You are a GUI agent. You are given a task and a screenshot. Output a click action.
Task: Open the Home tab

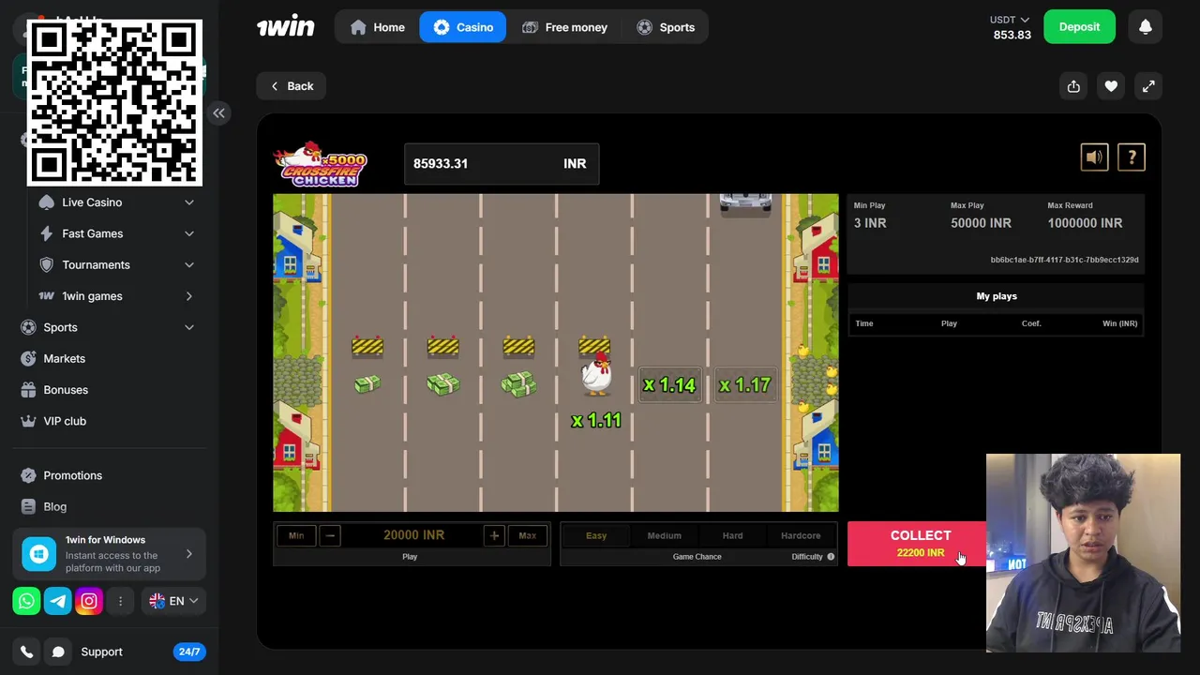377,27
